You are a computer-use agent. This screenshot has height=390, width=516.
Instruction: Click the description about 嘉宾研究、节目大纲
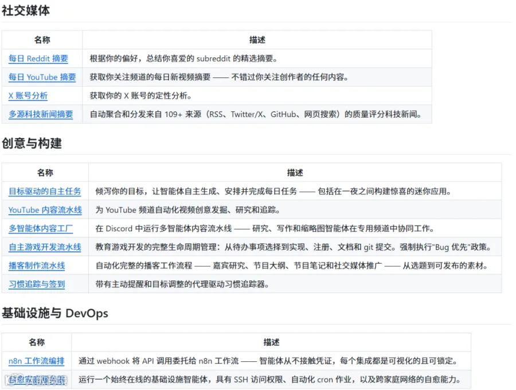292,266
